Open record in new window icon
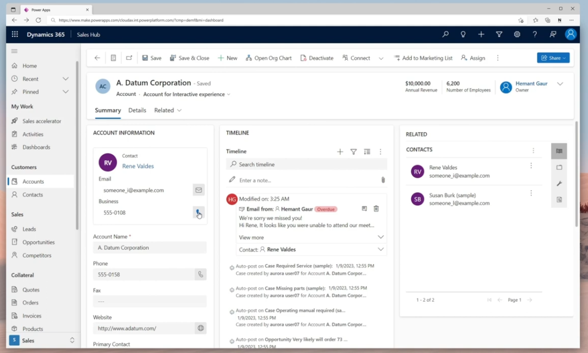 tap(129, 58)
